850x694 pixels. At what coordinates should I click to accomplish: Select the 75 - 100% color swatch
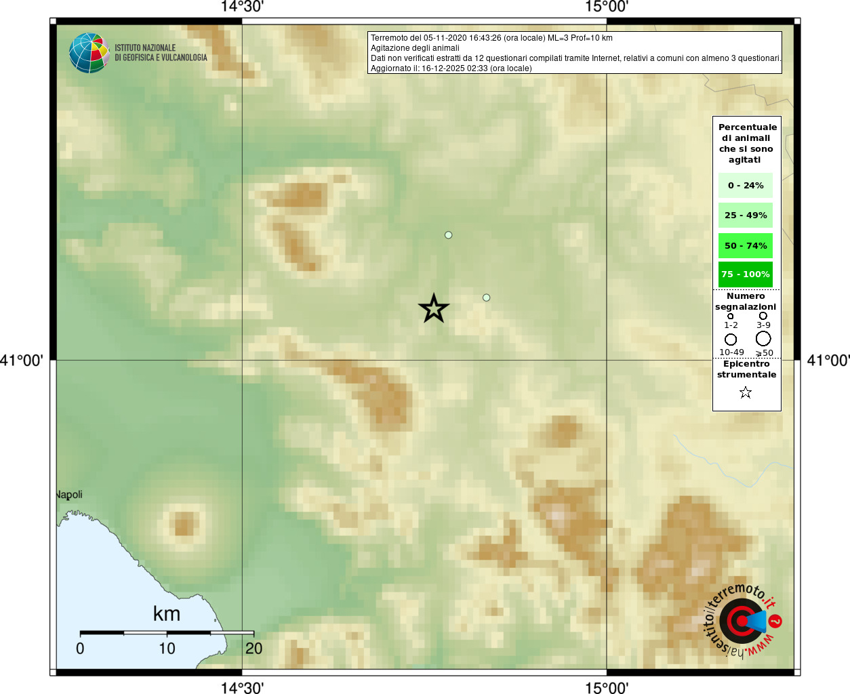(x=746, y=274)
